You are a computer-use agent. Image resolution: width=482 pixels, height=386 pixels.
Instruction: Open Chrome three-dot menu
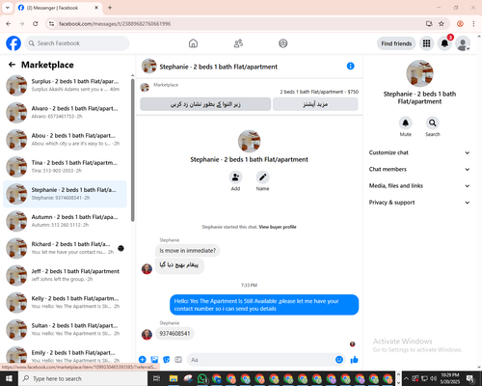[473, 23]
